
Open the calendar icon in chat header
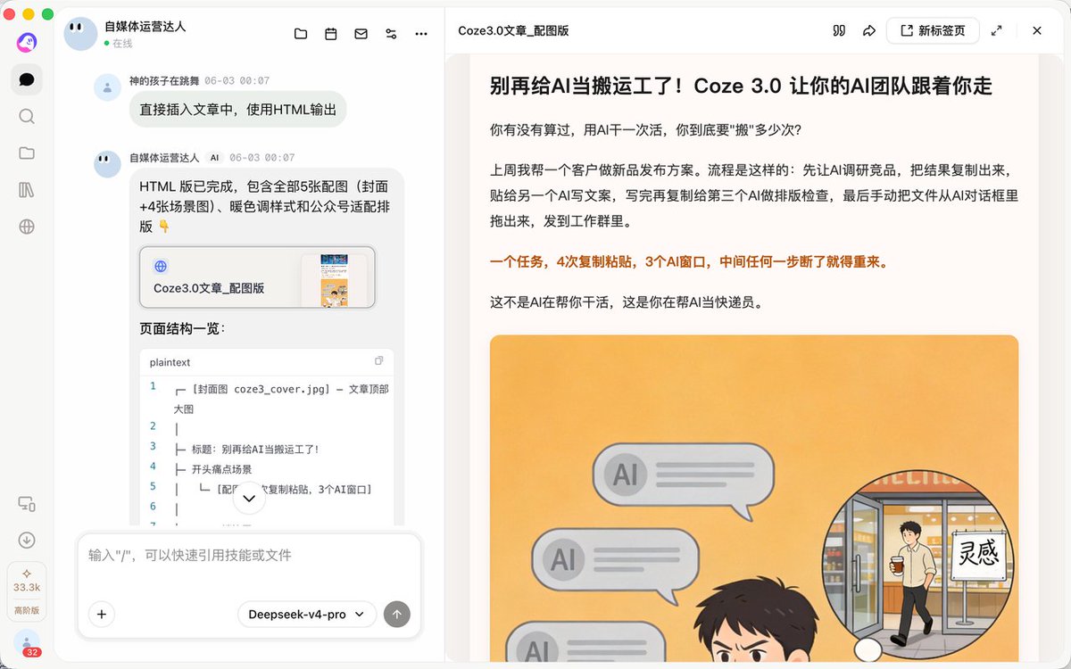331,34
